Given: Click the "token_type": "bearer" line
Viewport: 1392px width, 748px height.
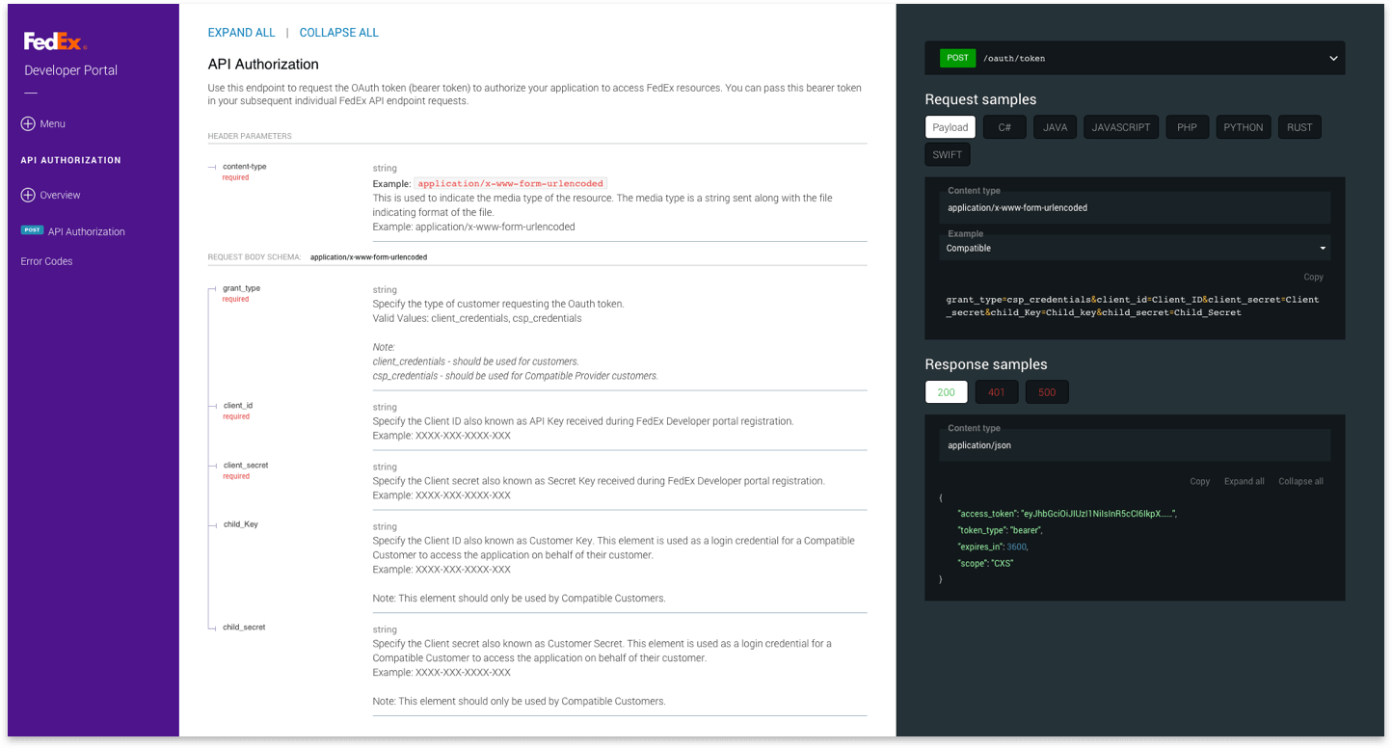Looking at the screenshot, I should coord(1000,530).
